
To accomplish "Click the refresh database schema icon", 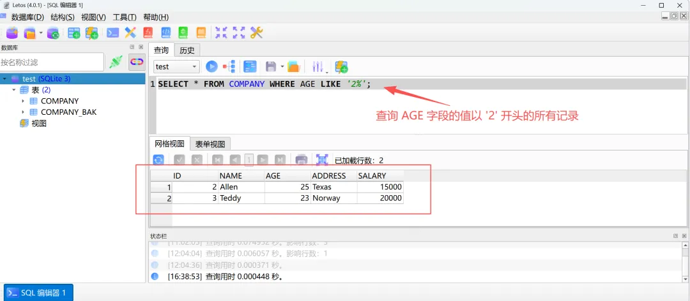I will pyautogui.click(x=53, y=33).
